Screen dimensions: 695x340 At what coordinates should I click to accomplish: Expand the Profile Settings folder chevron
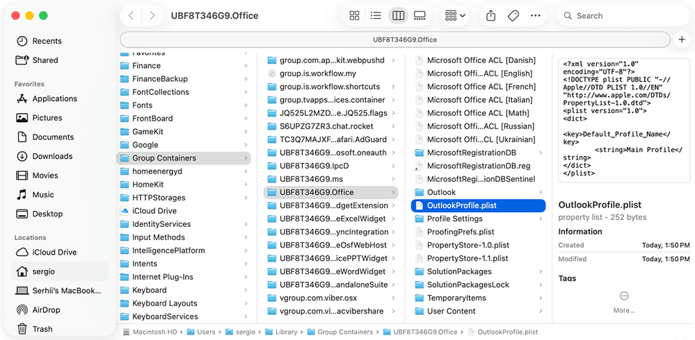point(541,219)
